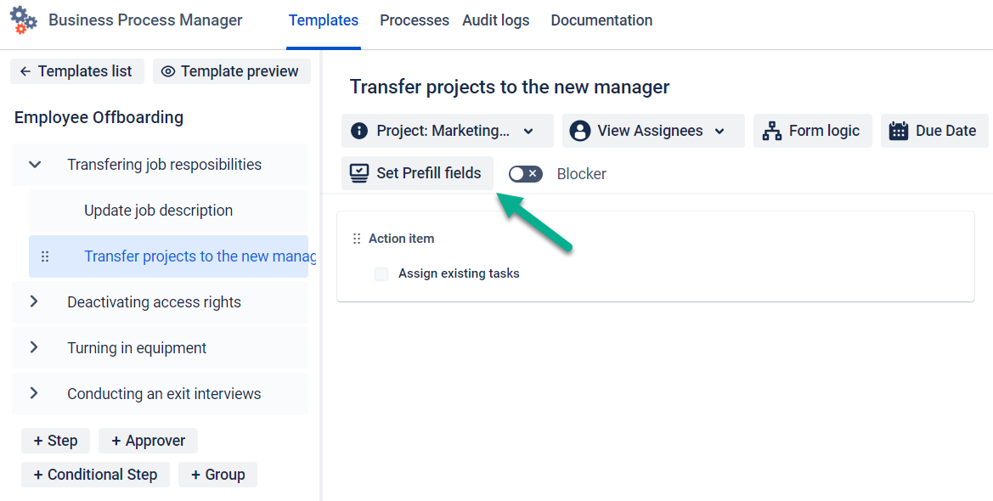
Task: Expand the Turning in equipment group
Action: [34, 348]
